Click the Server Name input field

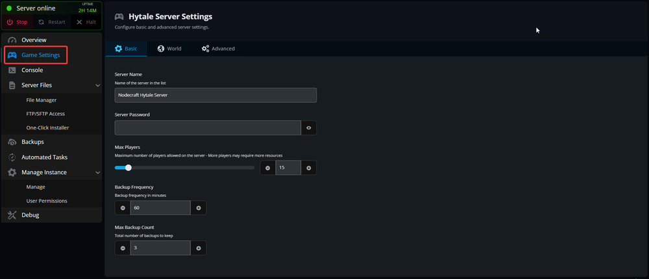tap(215, 95)
